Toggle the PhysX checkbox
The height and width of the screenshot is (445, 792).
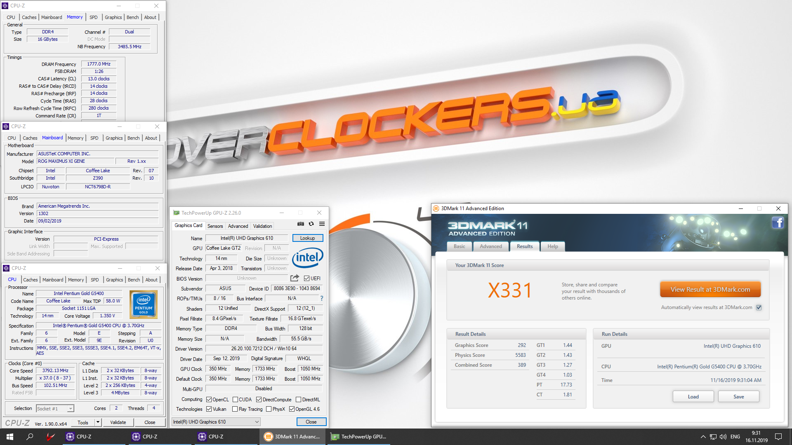269,409
